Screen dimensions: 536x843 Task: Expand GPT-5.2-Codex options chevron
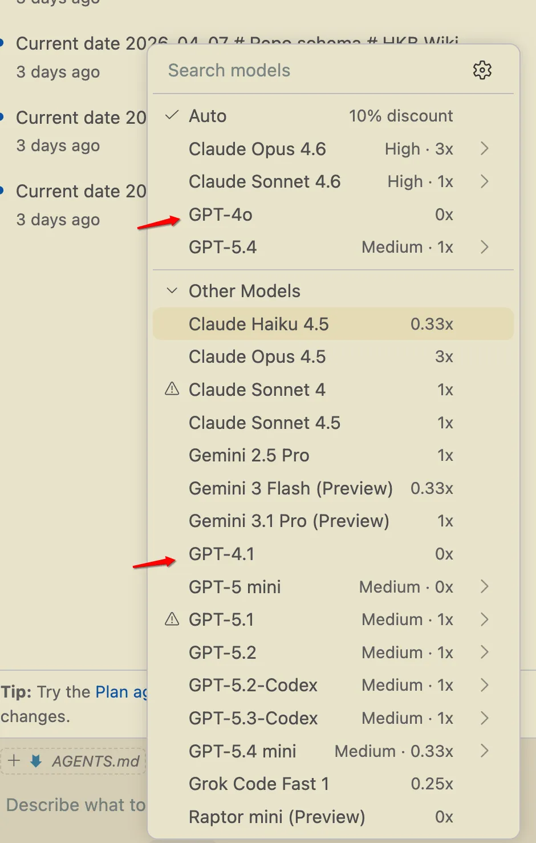pyautogui.click(x=484, y=685)
